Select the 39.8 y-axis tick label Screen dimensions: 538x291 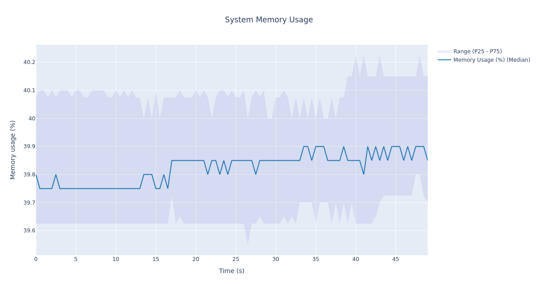pos(29,175)
